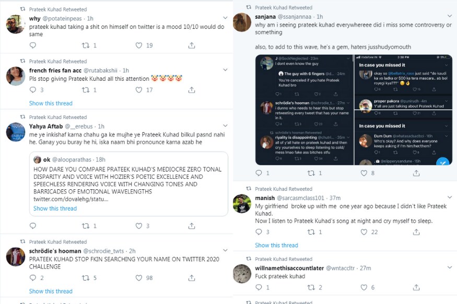457x304 pixels.
Task: Show this thread under french fries tweet
Action: tap(51, 103)
